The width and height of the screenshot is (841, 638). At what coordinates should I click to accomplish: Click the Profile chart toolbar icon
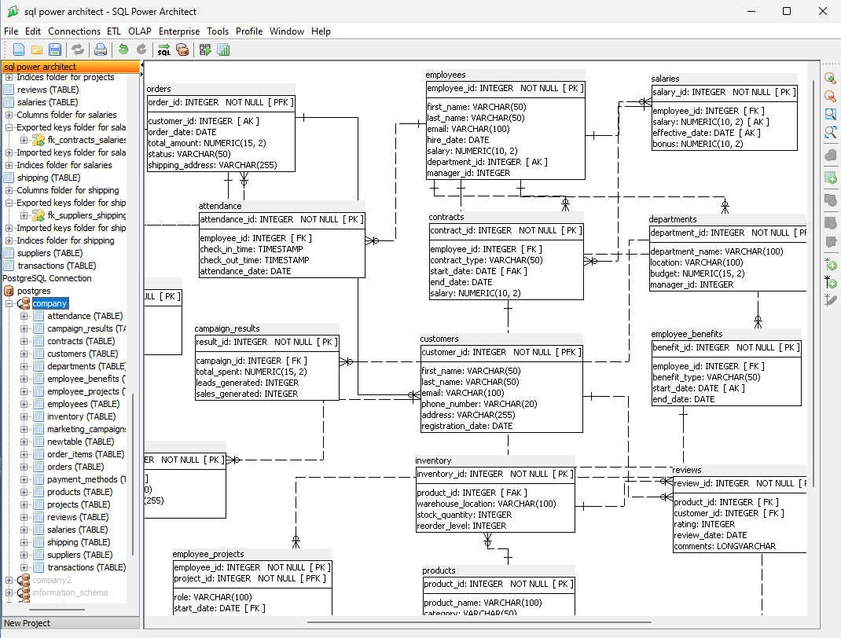tap(223, 49)
